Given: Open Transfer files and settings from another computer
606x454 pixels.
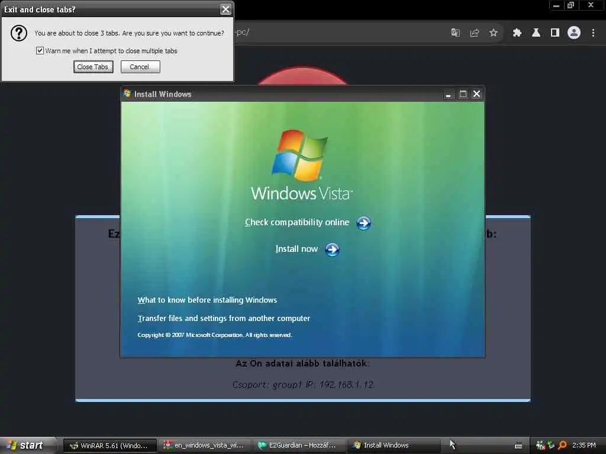Looking at the screenshot, I should [x=224, y=319].
